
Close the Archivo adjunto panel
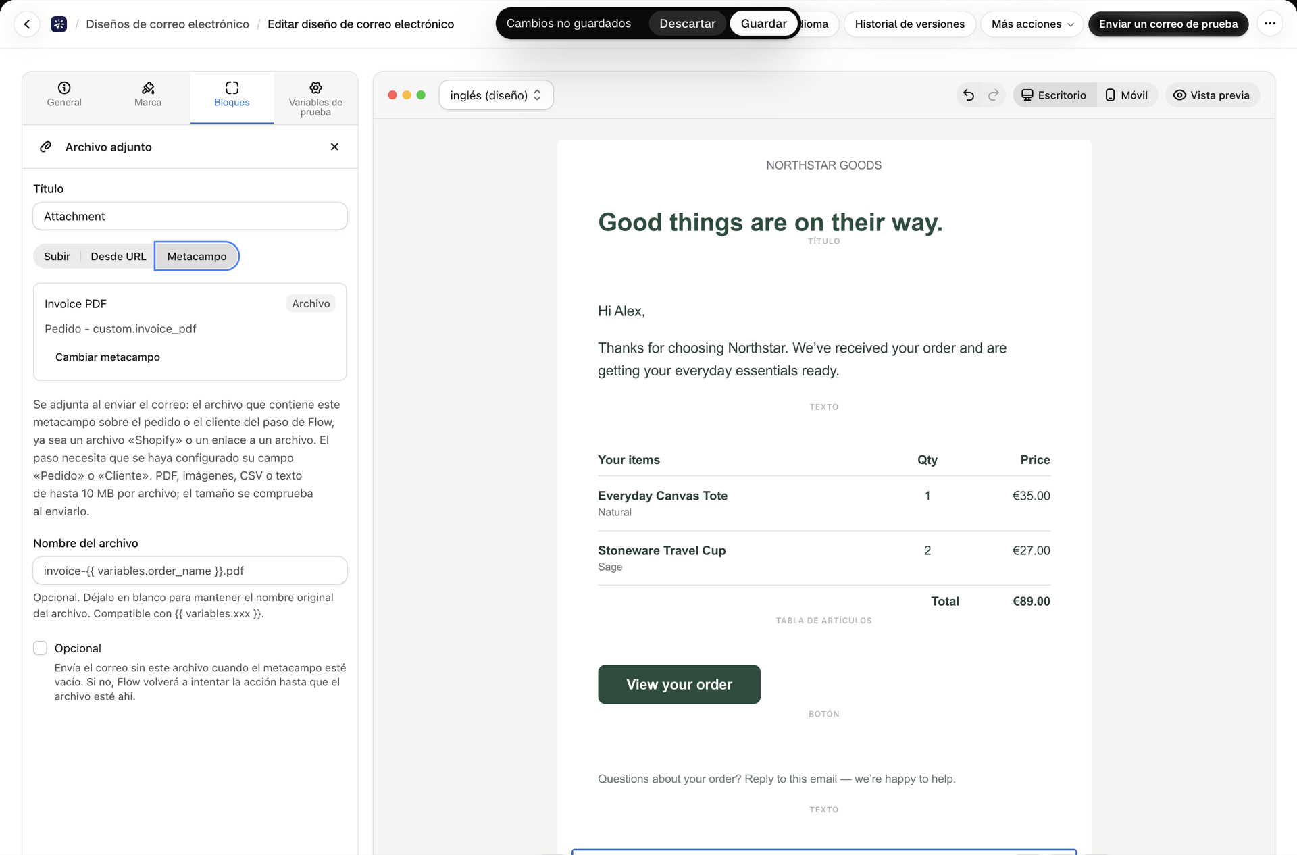334,147
